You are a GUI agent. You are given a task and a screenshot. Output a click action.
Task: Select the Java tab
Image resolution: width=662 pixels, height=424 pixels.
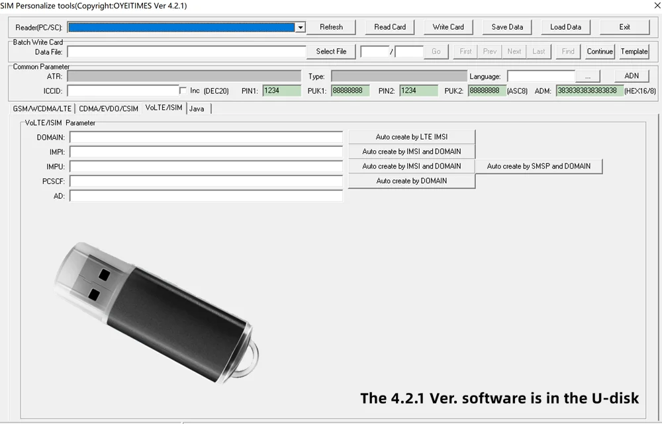click(x=197, y=108)
